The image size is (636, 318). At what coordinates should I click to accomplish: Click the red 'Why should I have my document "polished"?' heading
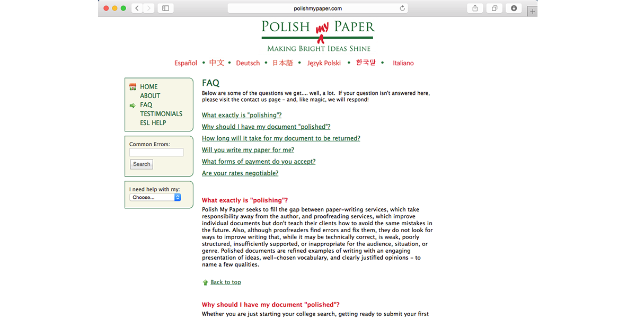pyautogui.click(x=271, y=305)
